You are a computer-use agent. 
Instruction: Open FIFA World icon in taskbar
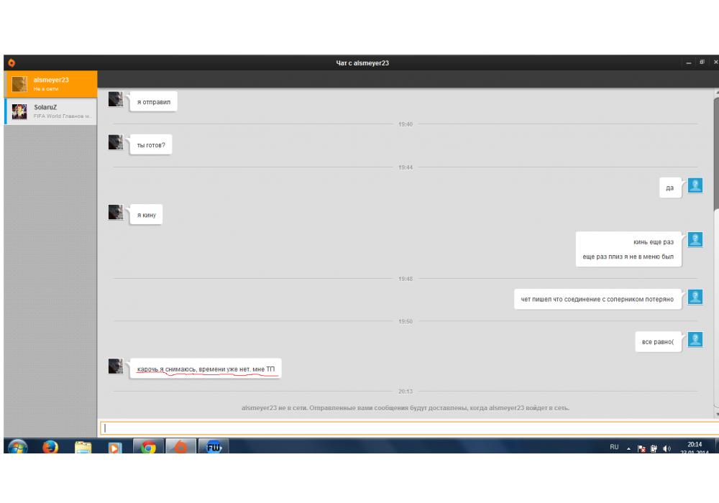tap(214, 446)
